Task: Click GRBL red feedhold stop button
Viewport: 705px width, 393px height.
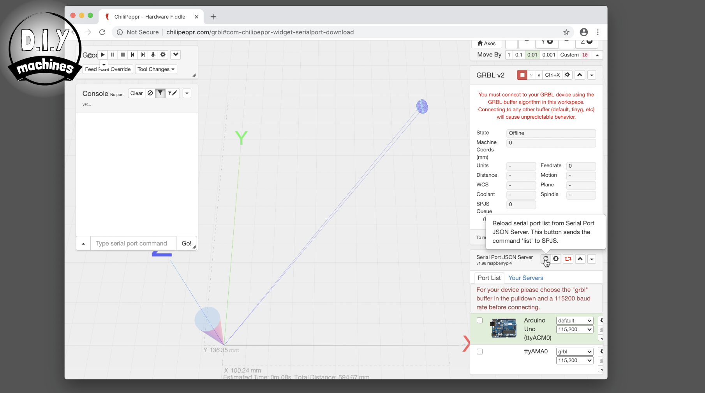Action: 522,75
